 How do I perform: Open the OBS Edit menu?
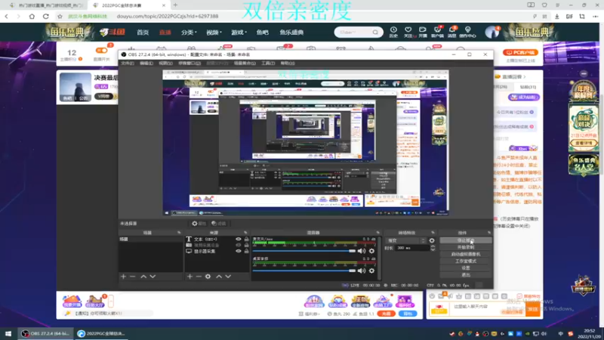coord(146,63)
